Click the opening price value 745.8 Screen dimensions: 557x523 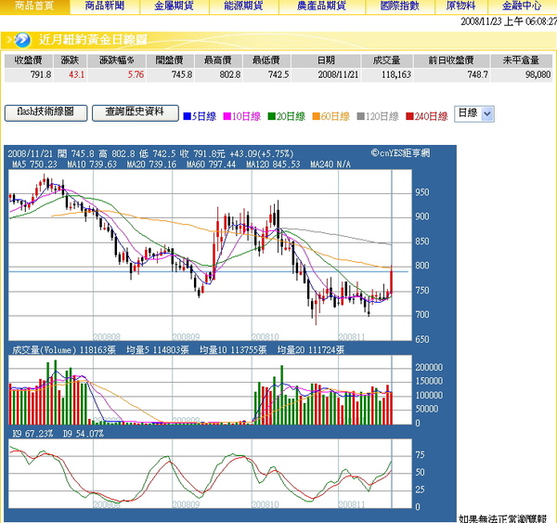[x=182, y=74]
